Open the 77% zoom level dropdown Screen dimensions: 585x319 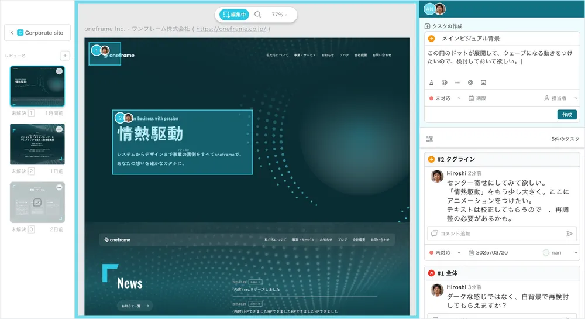tap(280, 15)
